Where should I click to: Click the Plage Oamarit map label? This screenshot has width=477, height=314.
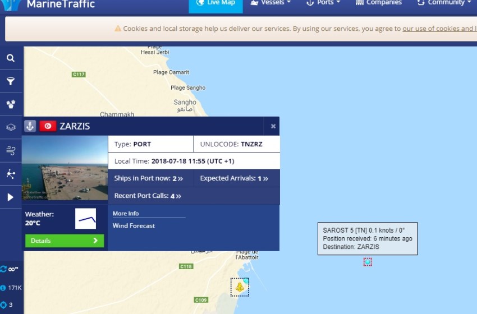(x=171, y=72)
